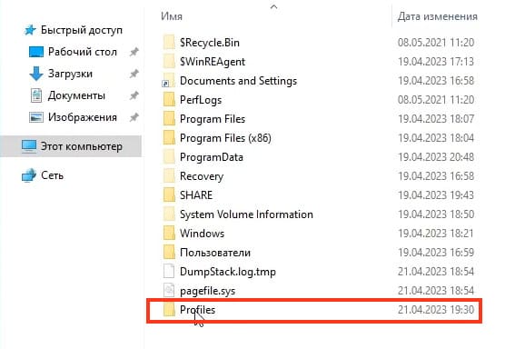The width and height of the screenshot is (505, 349).
Task: Click the Documents page icon in sidebar
Action: [x=36, y=95]
